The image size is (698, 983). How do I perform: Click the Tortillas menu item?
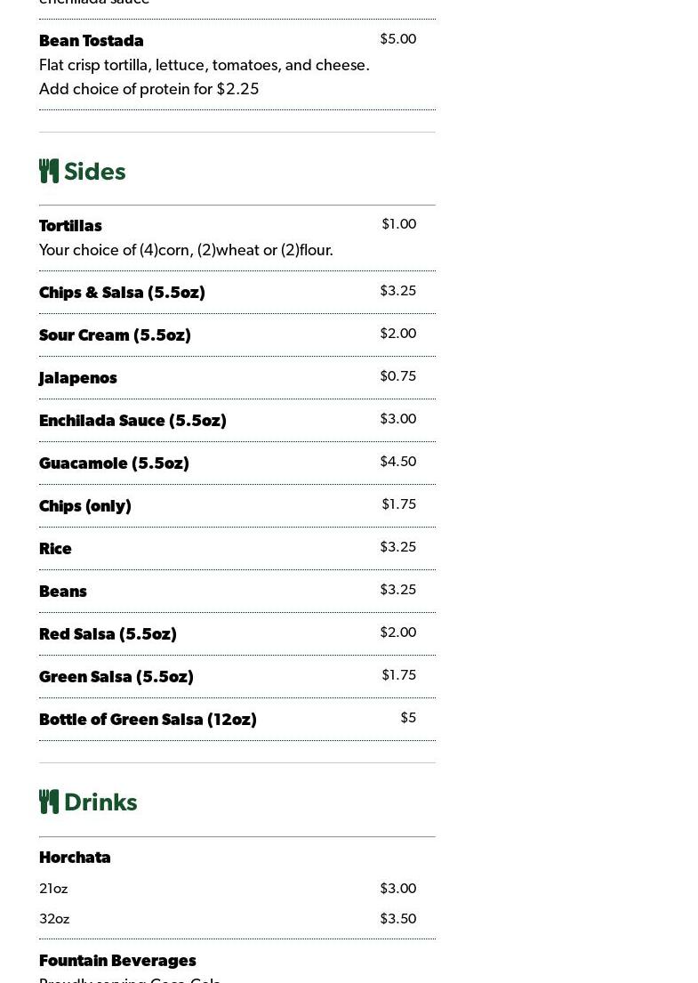pyautogui.click(x=70, y=226)
